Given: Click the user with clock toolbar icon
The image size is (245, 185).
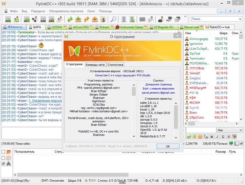Looking at the screenshot, I should (150, 19).
